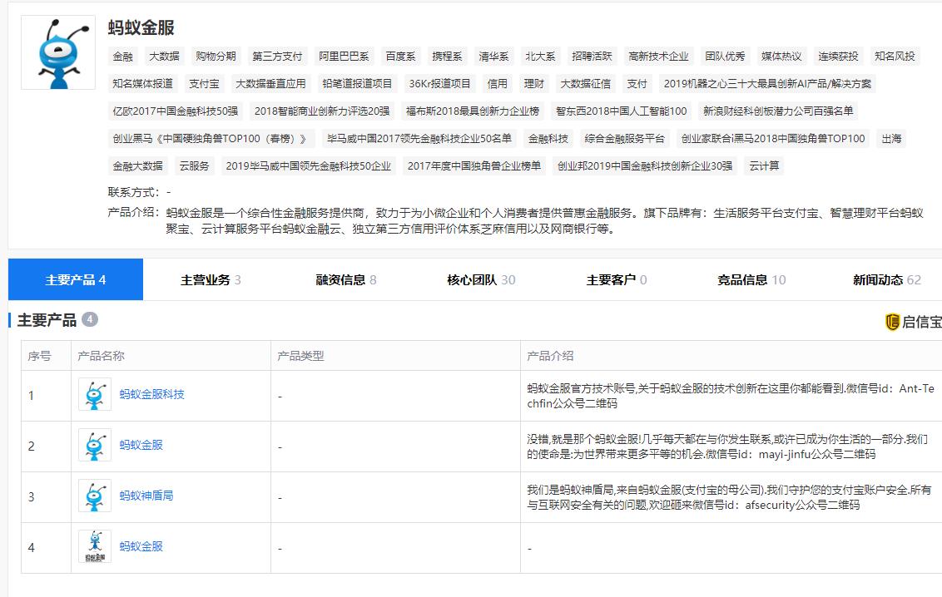The image size is (942, 597).
Task: Open the 蚂蚁金服科技 product icon in row 1
Action: [x=95, y=395]
